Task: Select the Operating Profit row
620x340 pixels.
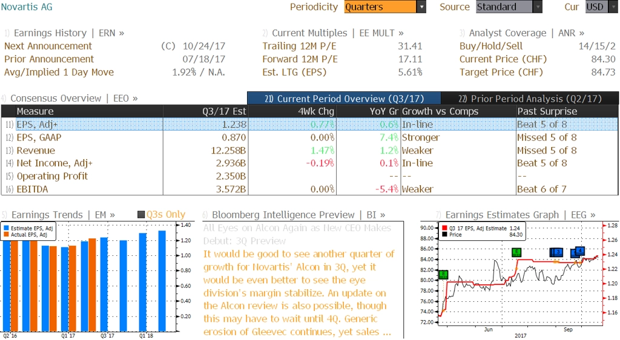Action: [x=309, y=176]
